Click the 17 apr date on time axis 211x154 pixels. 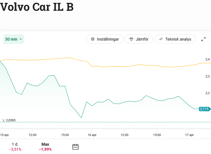189,135
